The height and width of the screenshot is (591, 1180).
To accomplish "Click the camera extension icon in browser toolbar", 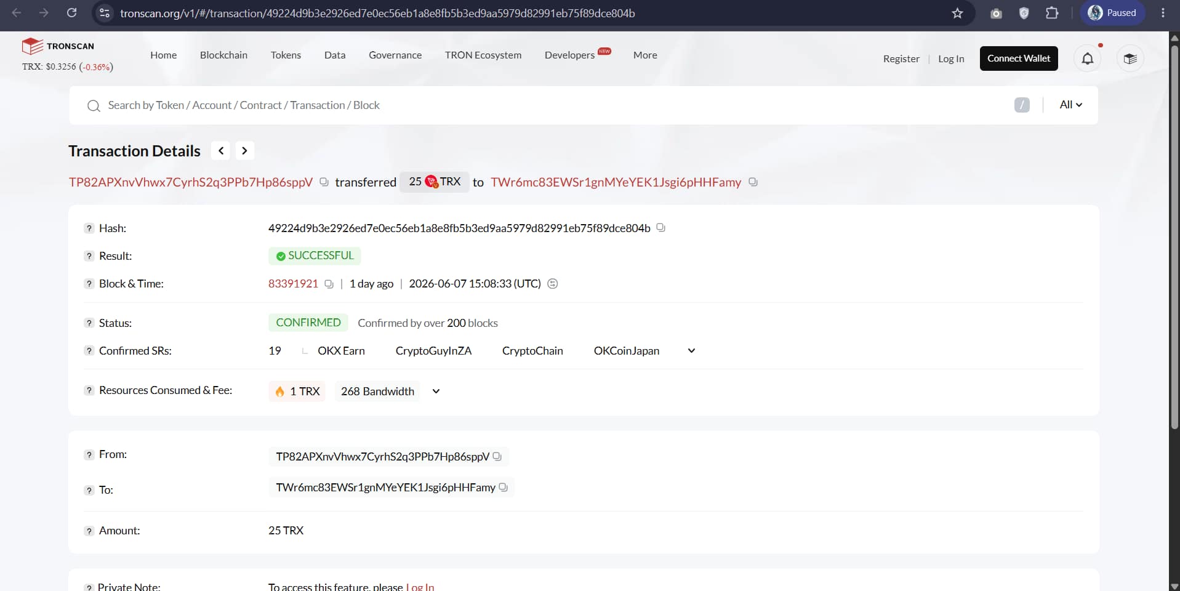I will (x=996, y=13).
